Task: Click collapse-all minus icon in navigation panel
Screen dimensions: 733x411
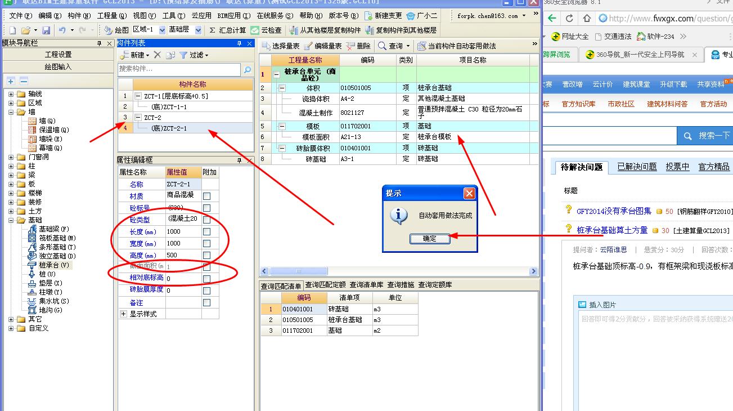Action: (x=24, y=81)
